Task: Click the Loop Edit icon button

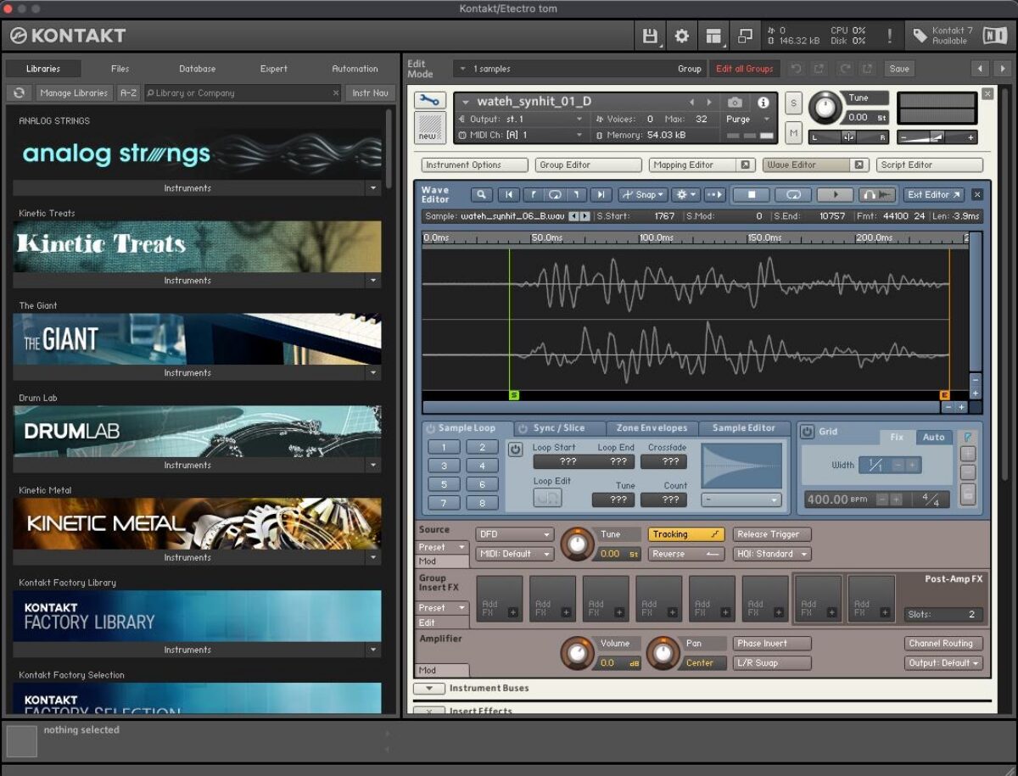Action: tap(547, 499)
